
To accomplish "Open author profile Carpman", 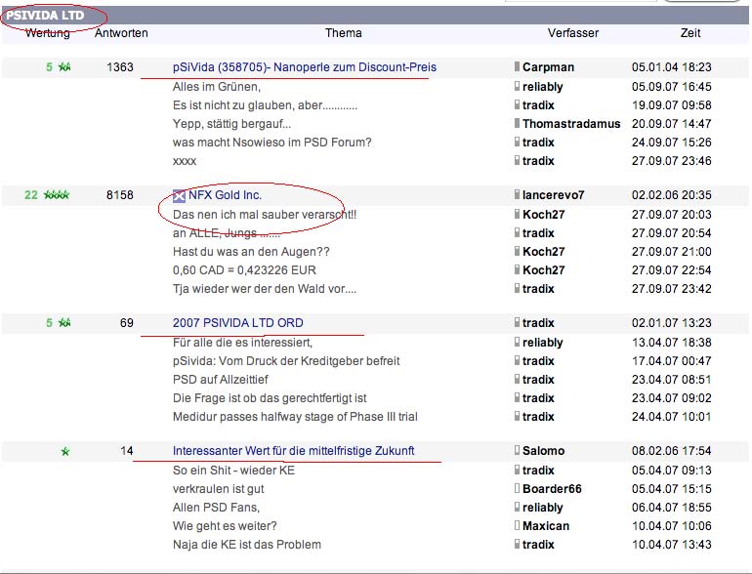I will 548,67.
